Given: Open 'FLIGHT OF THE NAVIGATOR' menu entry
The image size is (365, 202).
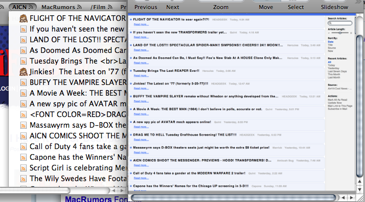Looking at the screenshot, I should [68, 18].
